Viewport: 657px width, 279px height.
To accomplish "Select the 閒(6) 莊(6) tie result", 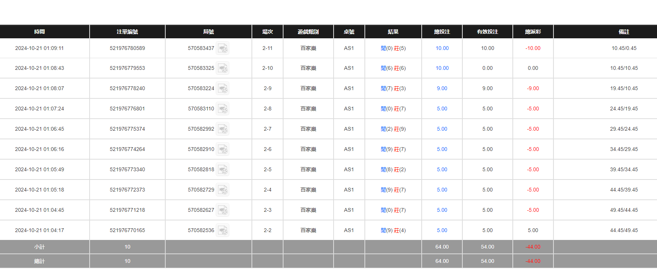I will 393,68.
